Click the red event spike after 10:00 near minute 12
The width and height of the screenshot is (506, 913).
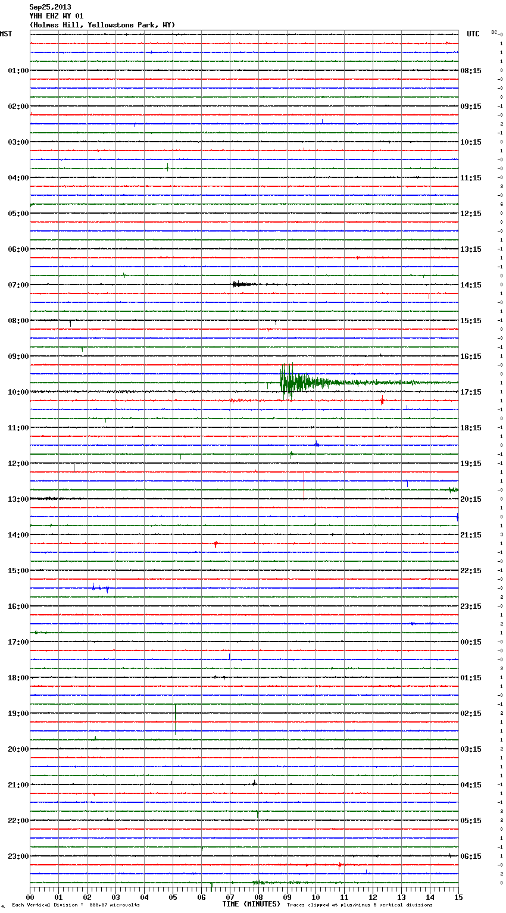[382, 401]
